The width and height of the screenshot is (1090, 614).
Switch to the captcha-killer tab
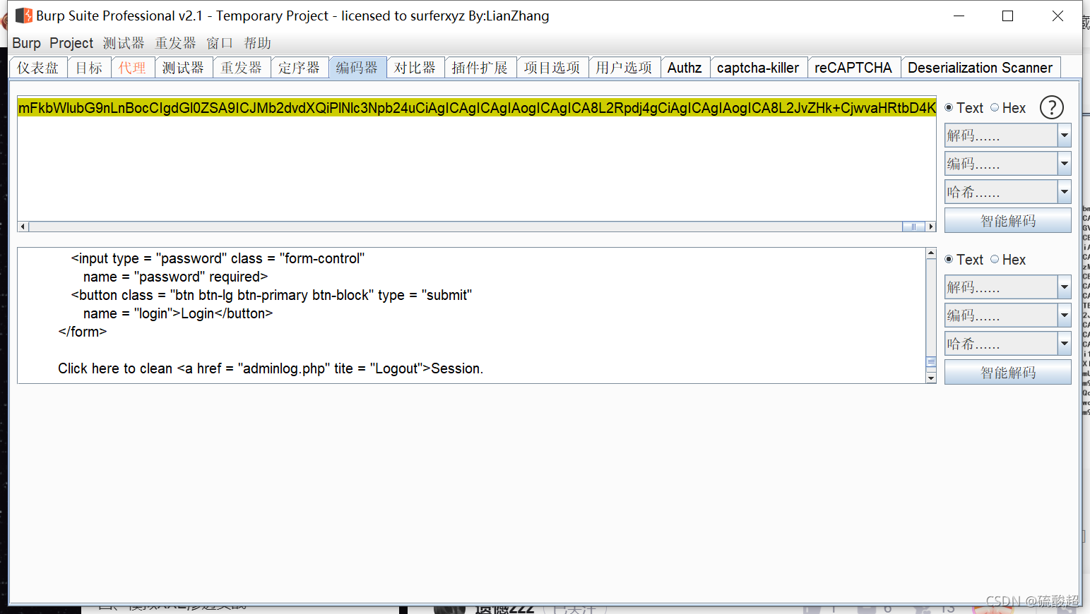click(759, 68)
